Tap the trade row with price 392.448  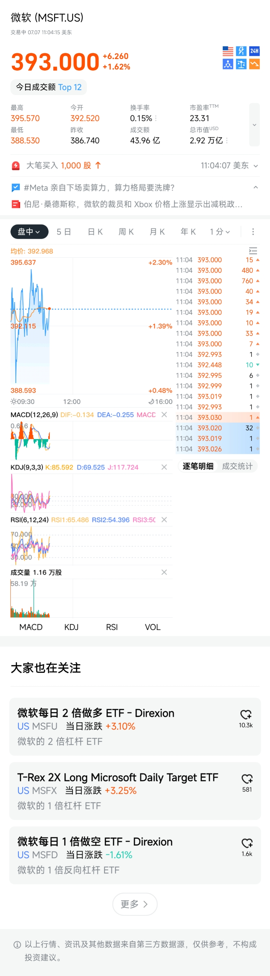(x=218, y=365)
